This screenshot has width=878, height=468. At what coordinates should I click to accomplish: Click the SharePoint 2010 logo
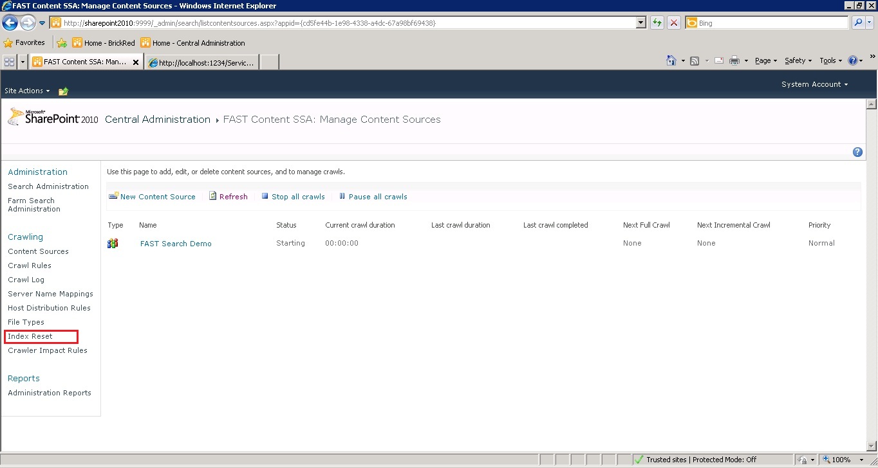53,117
